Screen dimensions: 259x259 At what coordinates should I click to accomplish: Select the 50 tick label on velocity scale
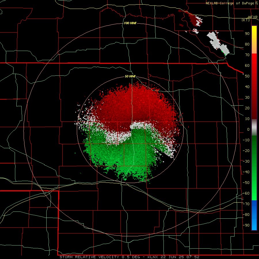[247, 76]
